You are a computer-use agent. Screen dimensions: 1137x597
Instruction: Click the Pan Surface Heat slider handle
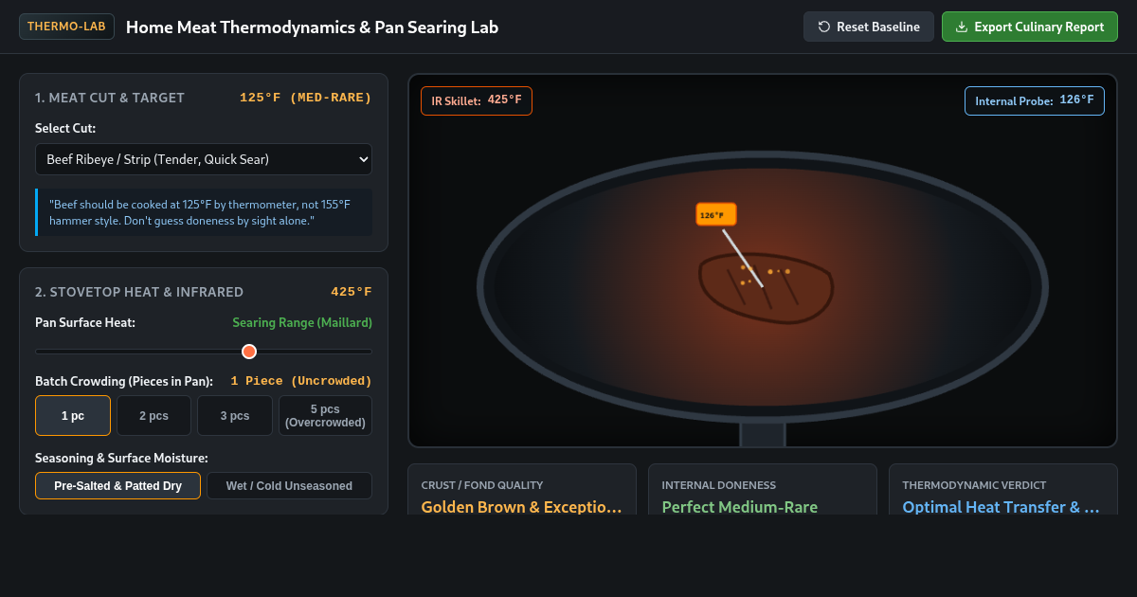249,352
